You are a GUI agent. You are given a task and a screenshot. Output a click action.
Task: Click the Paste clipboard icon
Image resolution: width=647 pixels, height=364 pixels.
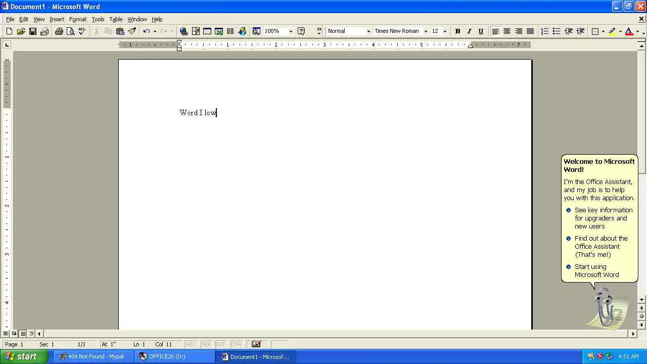click(120, 31)
